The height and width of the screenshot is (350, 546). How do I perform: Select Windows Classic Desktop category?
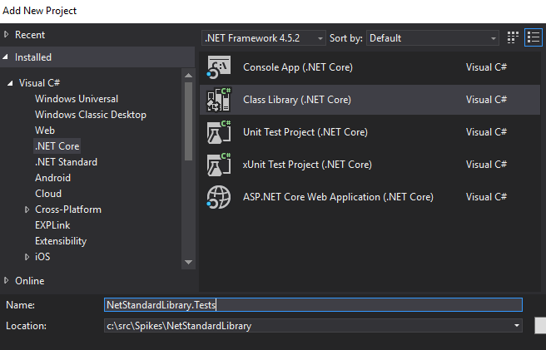[91, 115]
